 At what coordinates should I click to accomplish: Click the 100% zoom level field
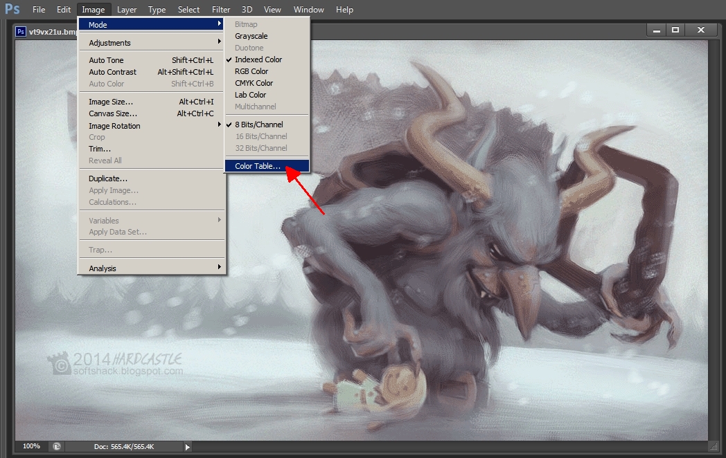point(31,446)
